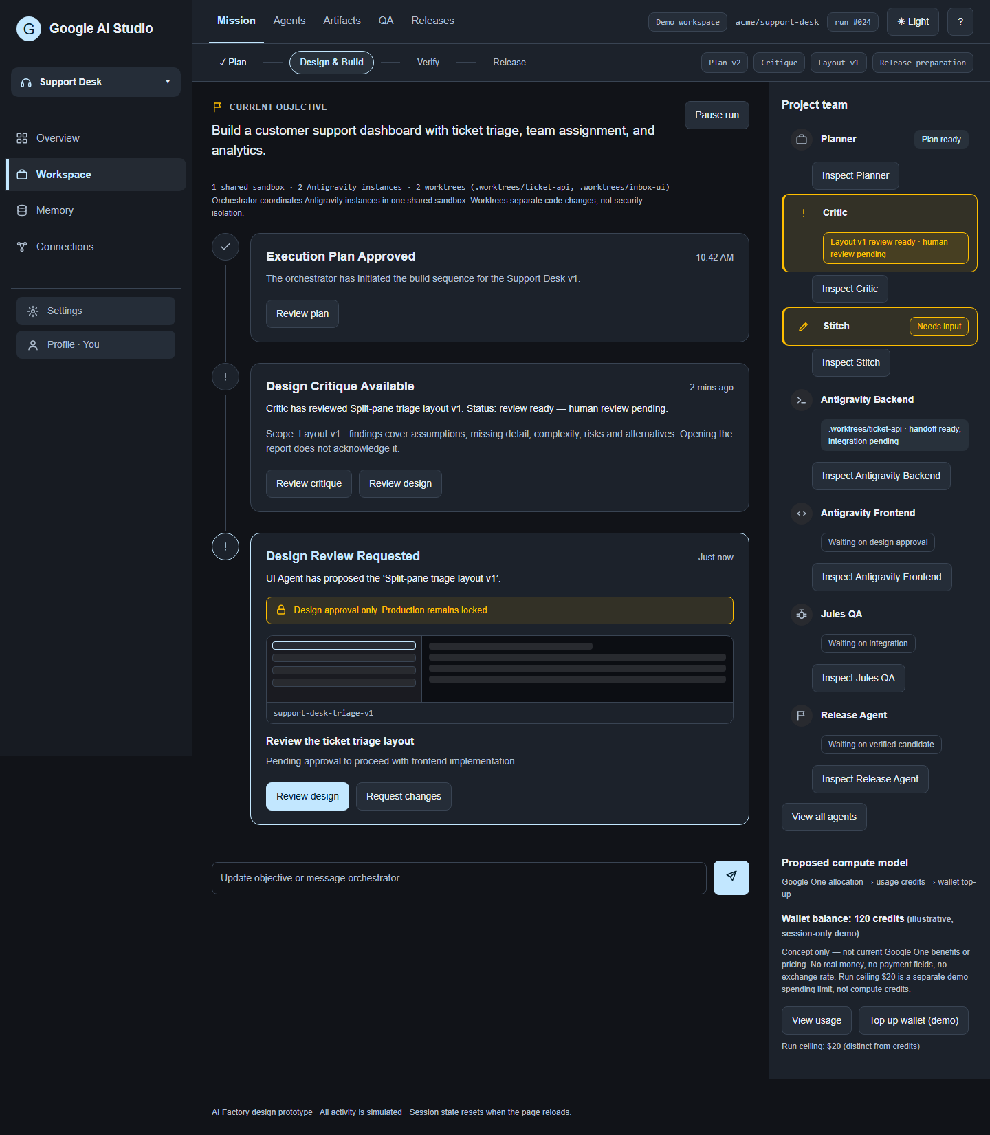Select the Releases tab

(433, 21)
